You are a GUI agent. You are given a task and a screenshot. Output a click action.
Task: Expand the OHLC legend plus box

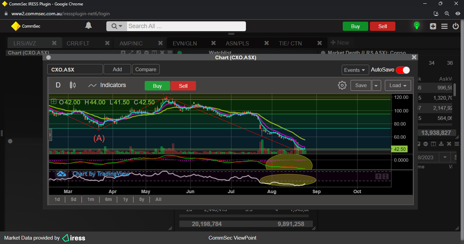(54, 101)
